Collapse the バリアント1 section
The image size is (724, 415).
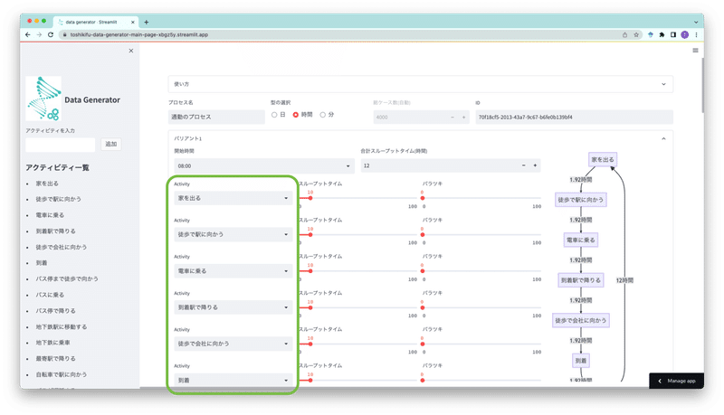coord(663,139)
